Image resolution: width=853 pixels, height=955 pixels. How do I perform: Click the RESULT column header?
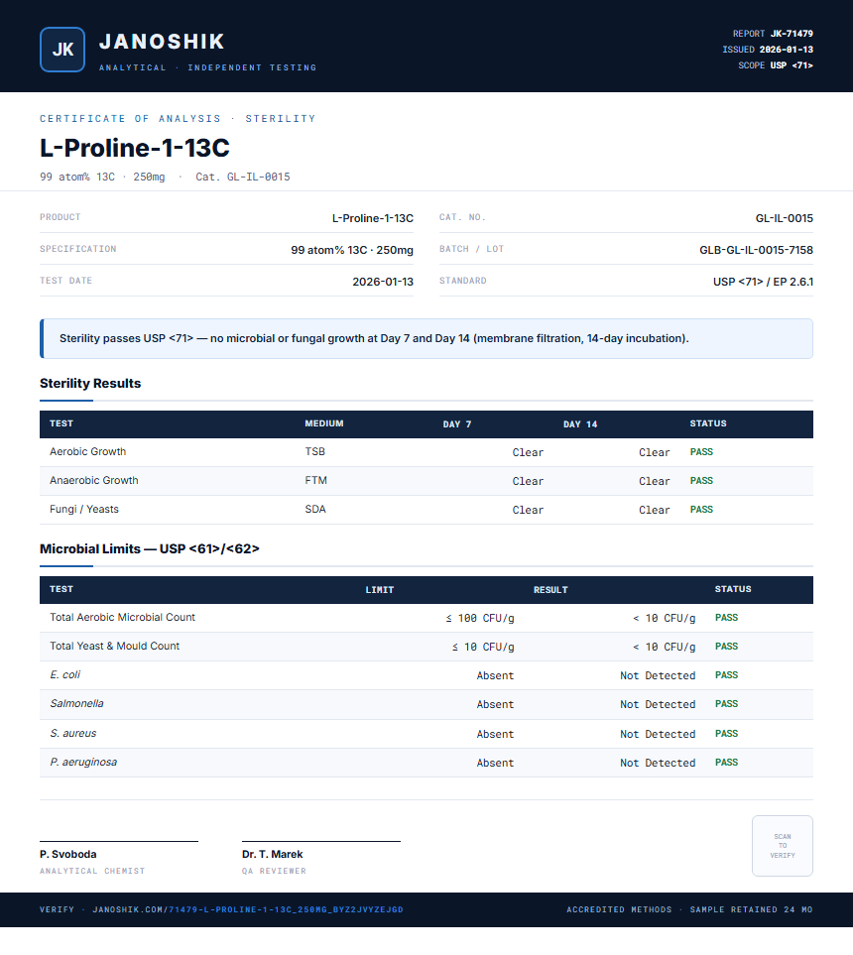(550, 590)
